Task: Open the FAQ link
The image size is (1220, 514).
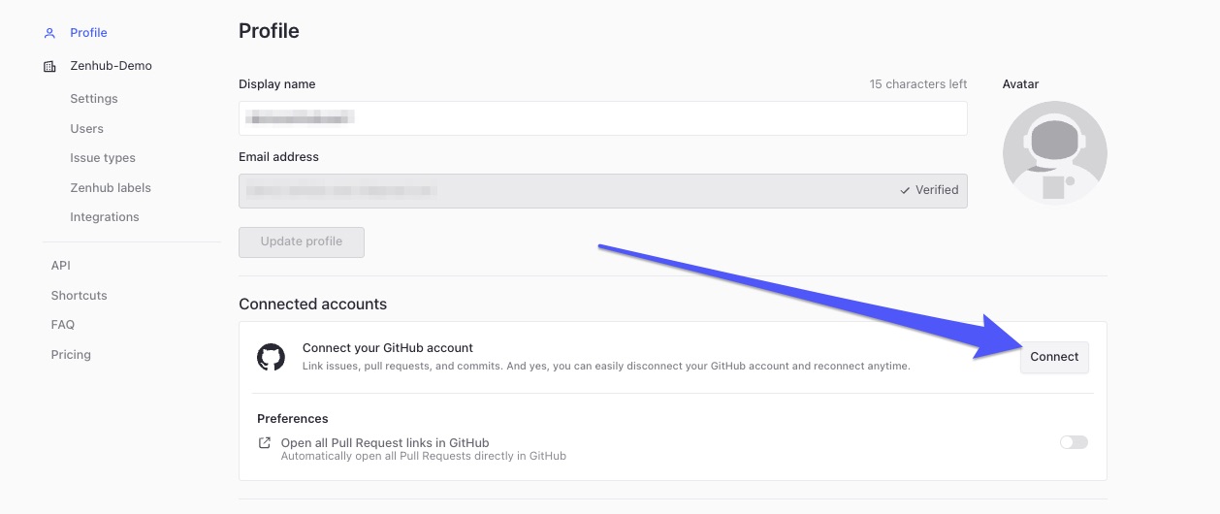Action: coord(63,325)
